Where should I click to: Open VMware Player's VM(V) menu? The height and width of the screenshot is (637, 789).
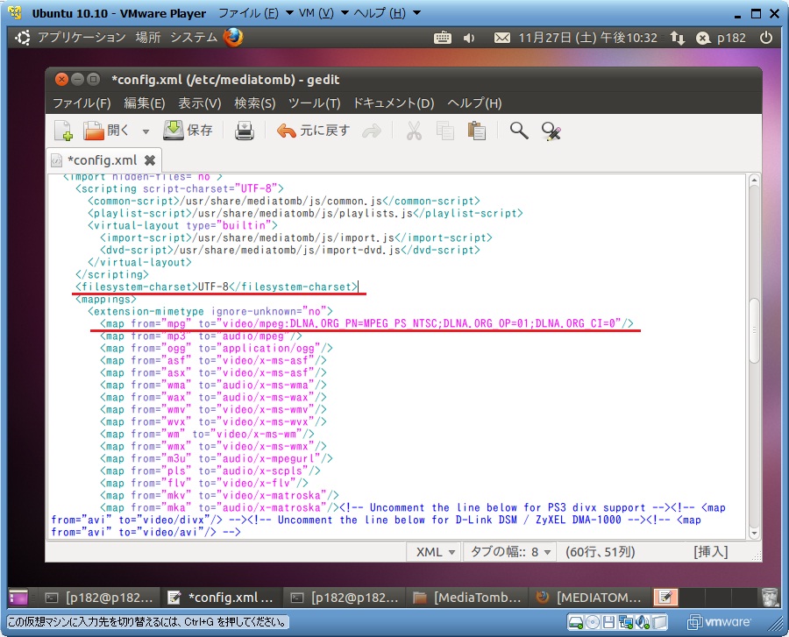pyautogui.click(x=323, y=13)
